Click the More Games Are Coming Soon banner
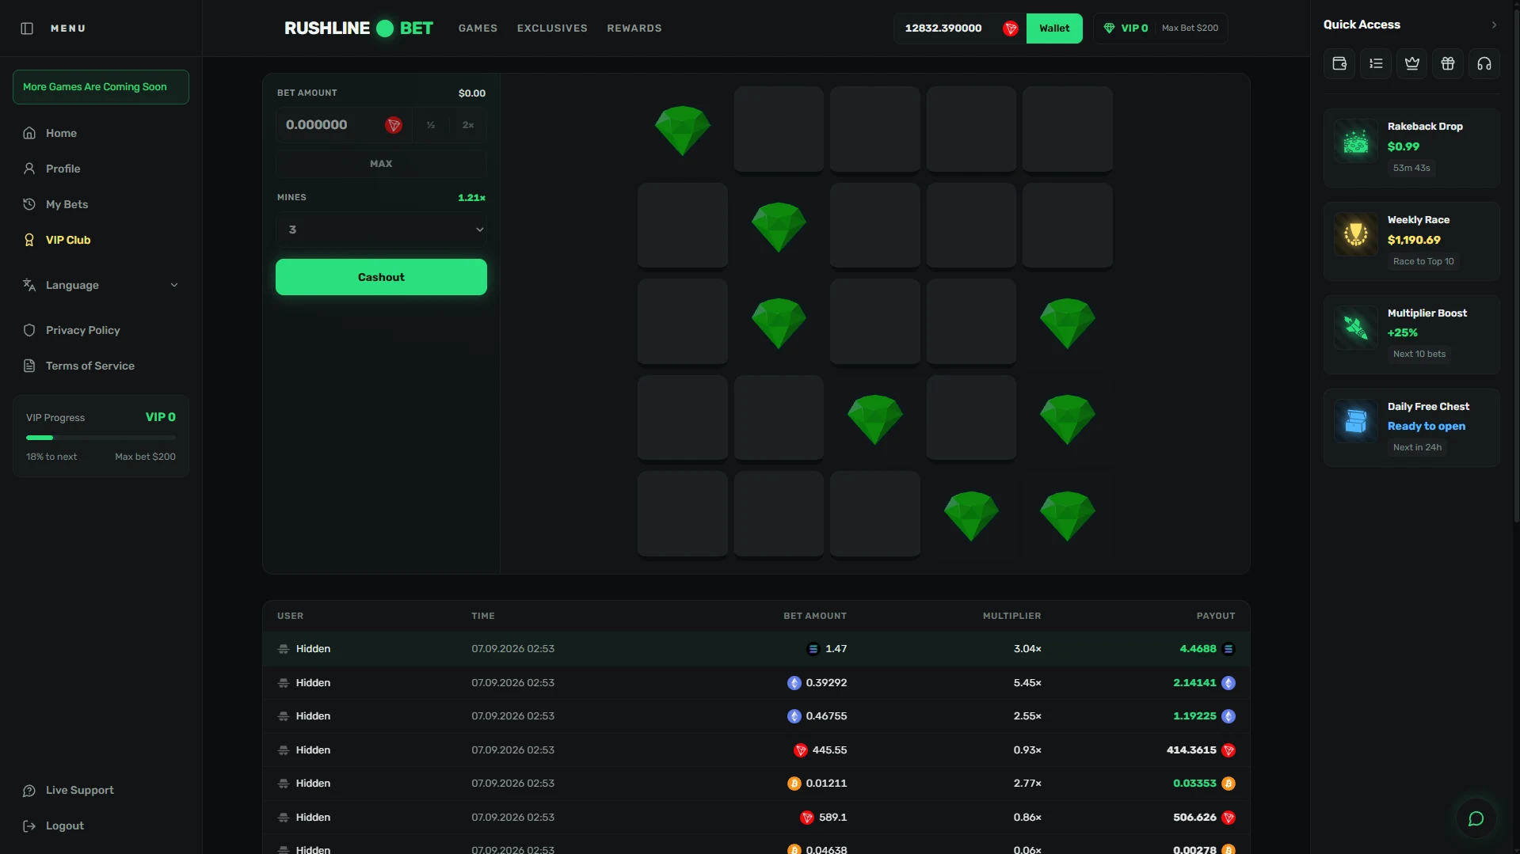Viewport: 1520px width, 854px height. coord(101,87)
